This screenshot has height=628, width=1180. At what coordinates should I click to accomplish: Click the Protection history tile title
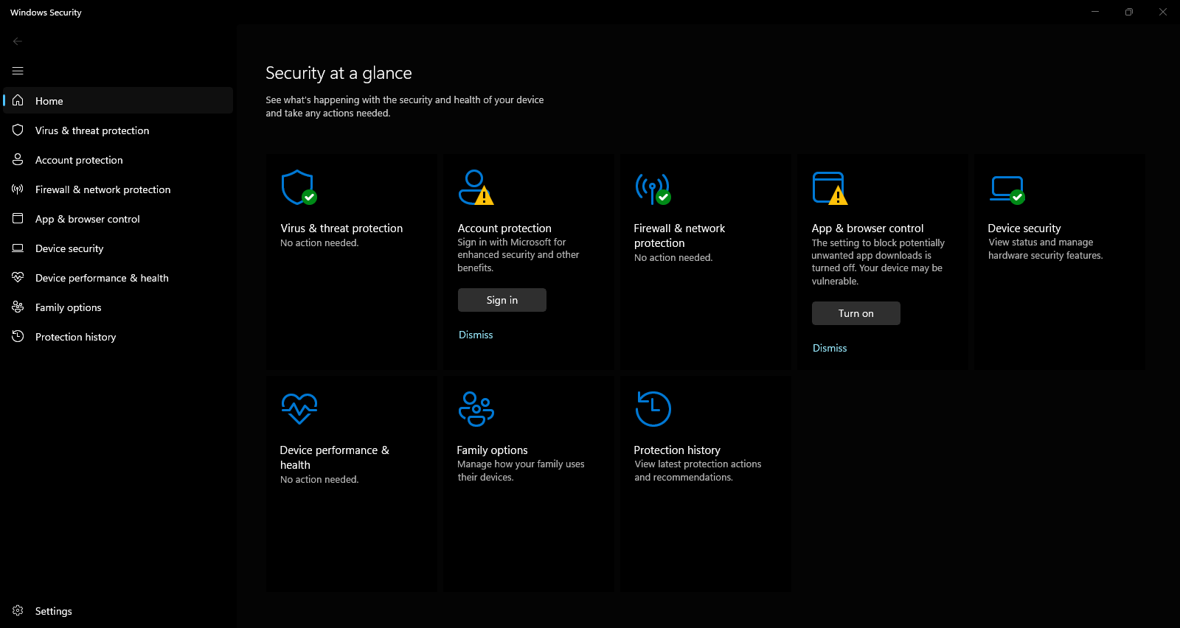pos(677,450)
